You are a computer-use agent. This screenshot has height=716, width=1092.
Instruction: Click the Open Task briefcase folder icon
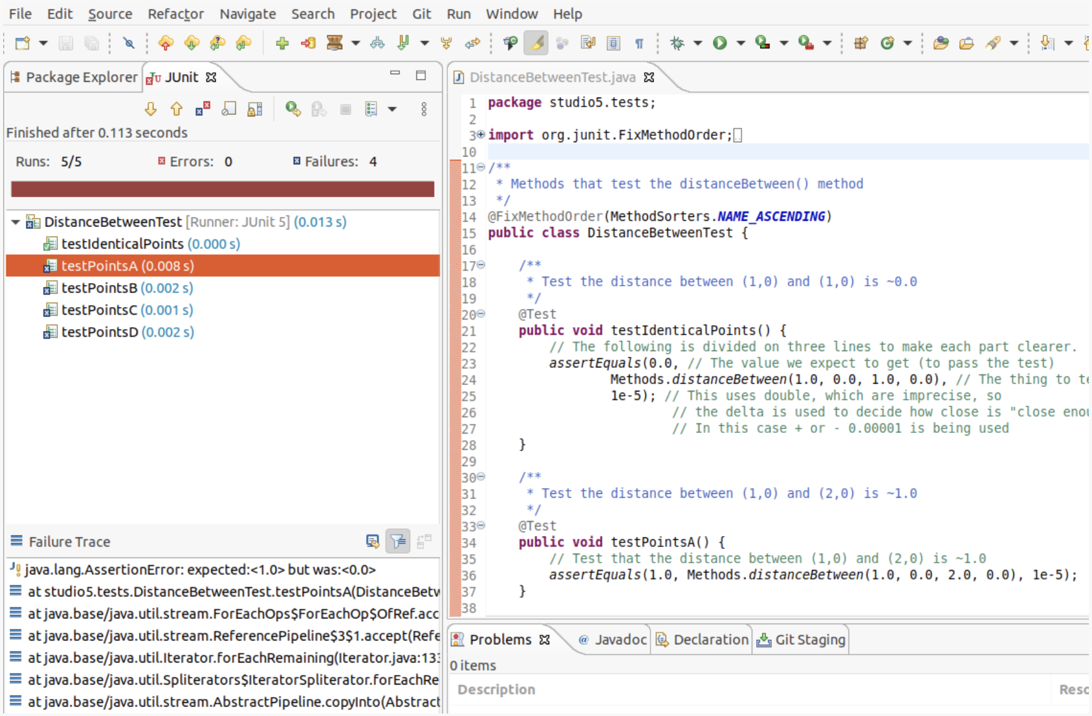click(x=966, y=43)
